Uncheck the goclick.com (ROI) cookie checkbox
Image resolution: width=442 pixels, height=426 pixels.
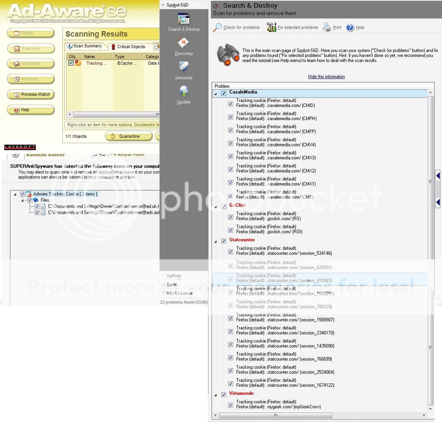(230, 230)
